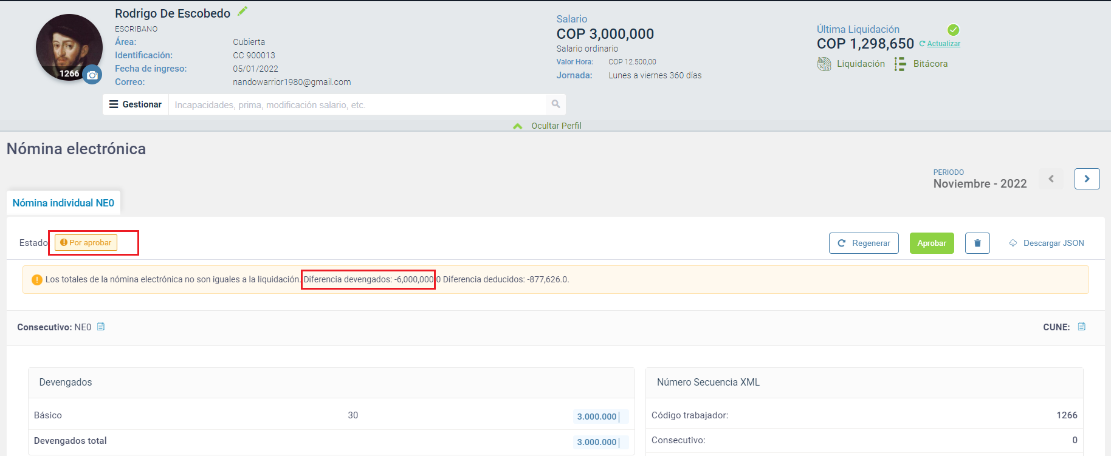
Task: Click the trash delete button
Action: (x=977, y=243)
